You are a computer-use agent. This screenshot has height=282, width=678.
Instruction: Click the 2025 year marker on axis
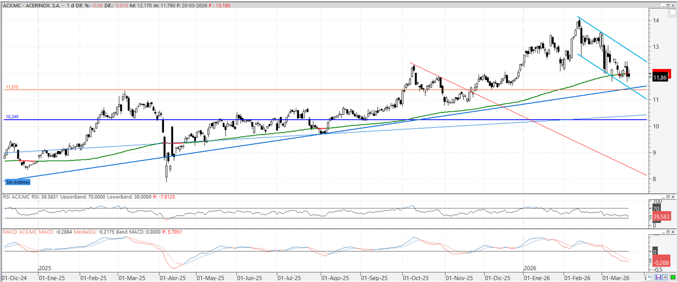pos(45,268)
